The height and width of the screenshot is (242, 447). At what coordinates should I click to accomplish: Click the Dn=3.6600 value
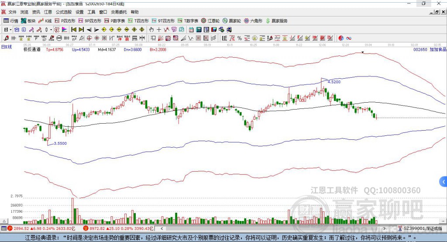(133, 49)
